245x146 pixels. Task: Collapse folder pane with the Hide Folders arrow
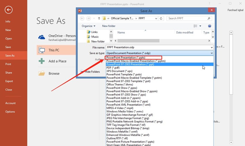click(x=82, y=71)
